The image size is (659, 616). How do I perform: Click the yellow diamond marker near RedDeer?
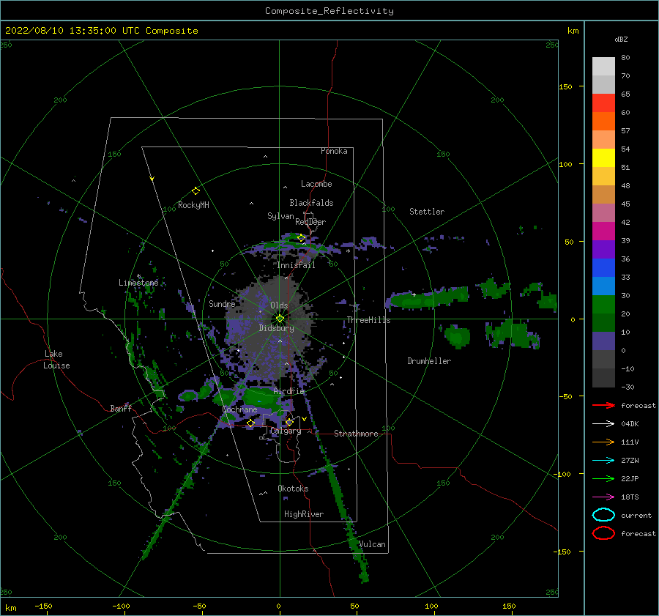click(x=302, y=238)
